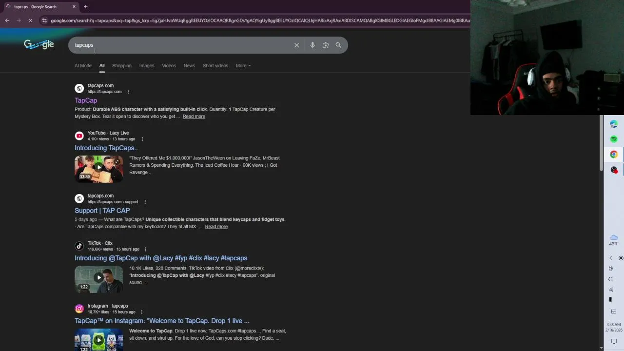This screenshot has height=351, width=624.
Task: Play the TikTok Clix video thumbnail
Action: [x=99, y=279]
